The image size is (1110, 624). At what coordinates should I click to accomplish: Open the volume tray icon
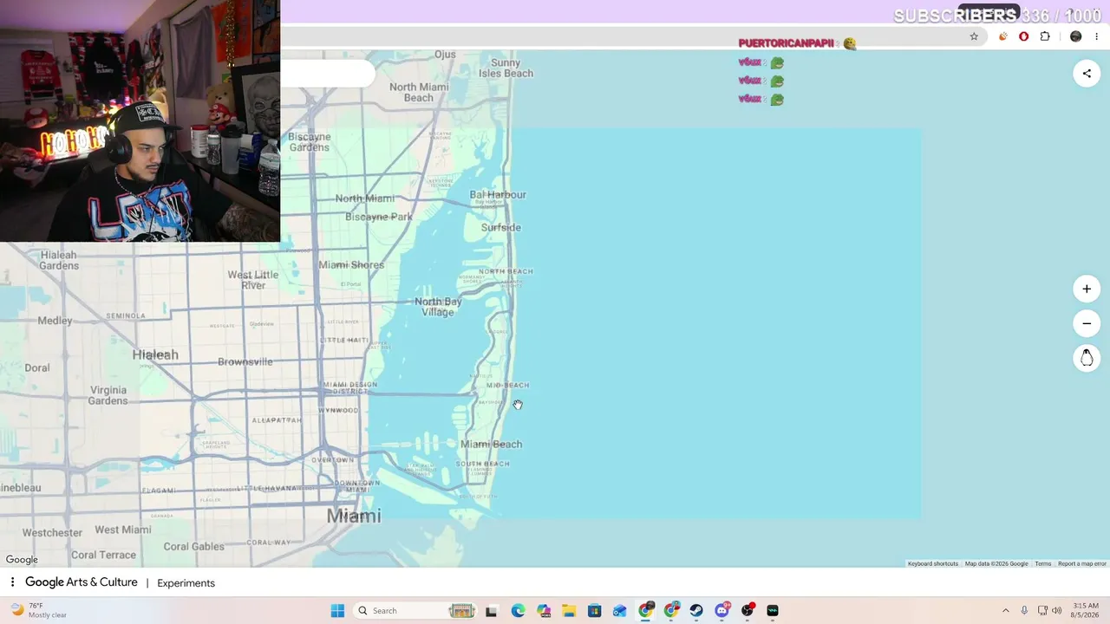(x=1057, y=610)
